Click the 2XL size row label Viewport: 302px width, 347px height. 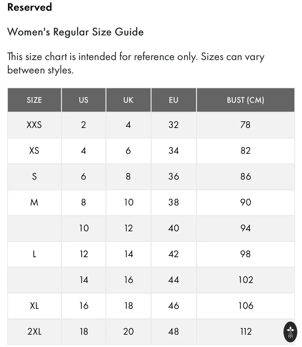coord(34,332)
